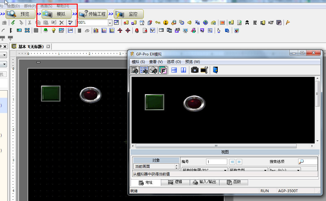Click the 监控 monitor button

(x=129, y=14)
